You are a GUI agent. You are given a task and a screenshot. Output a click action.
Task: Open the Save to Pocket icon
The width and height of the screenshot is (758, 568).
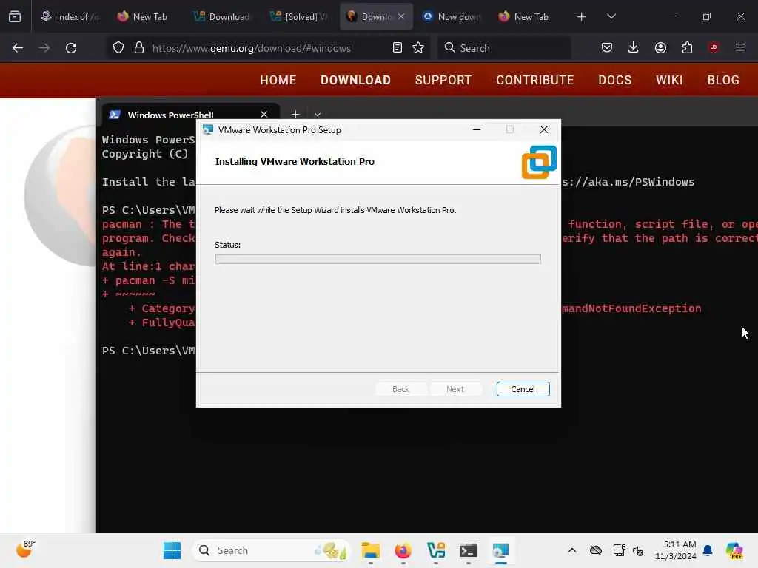[x=607, y=48]
